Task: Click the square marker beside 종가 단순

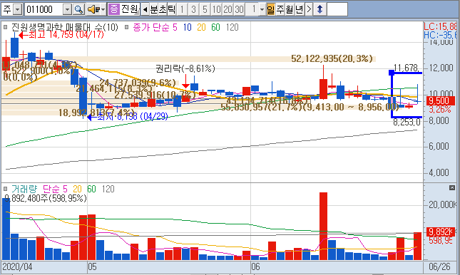Action: point(126,27)
